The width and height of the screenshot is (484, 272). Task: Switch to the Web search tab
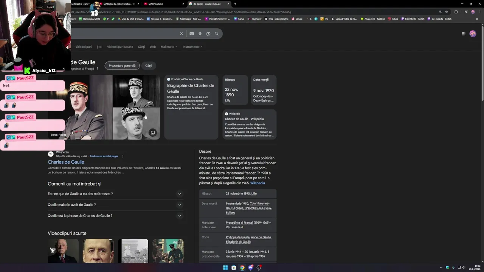coord(153,47)
